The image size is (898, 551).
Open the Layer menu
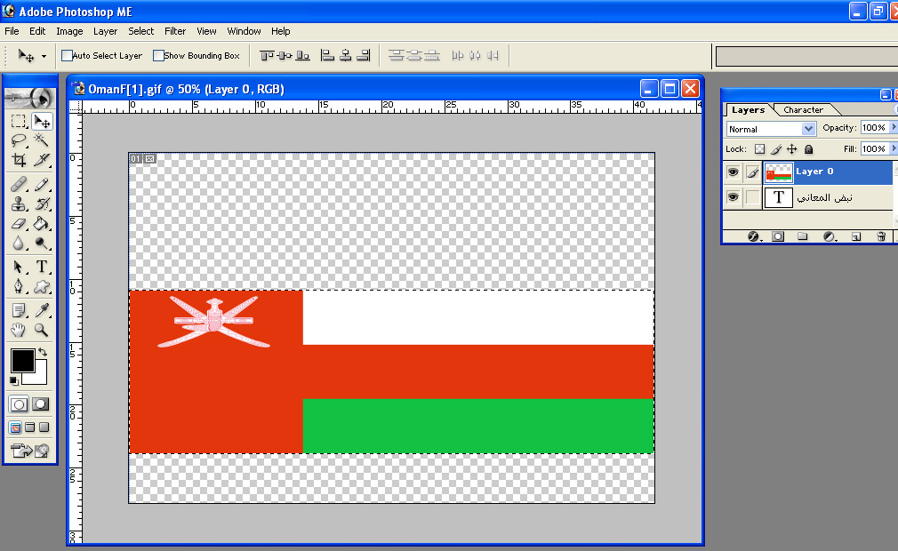coord(106,31)
